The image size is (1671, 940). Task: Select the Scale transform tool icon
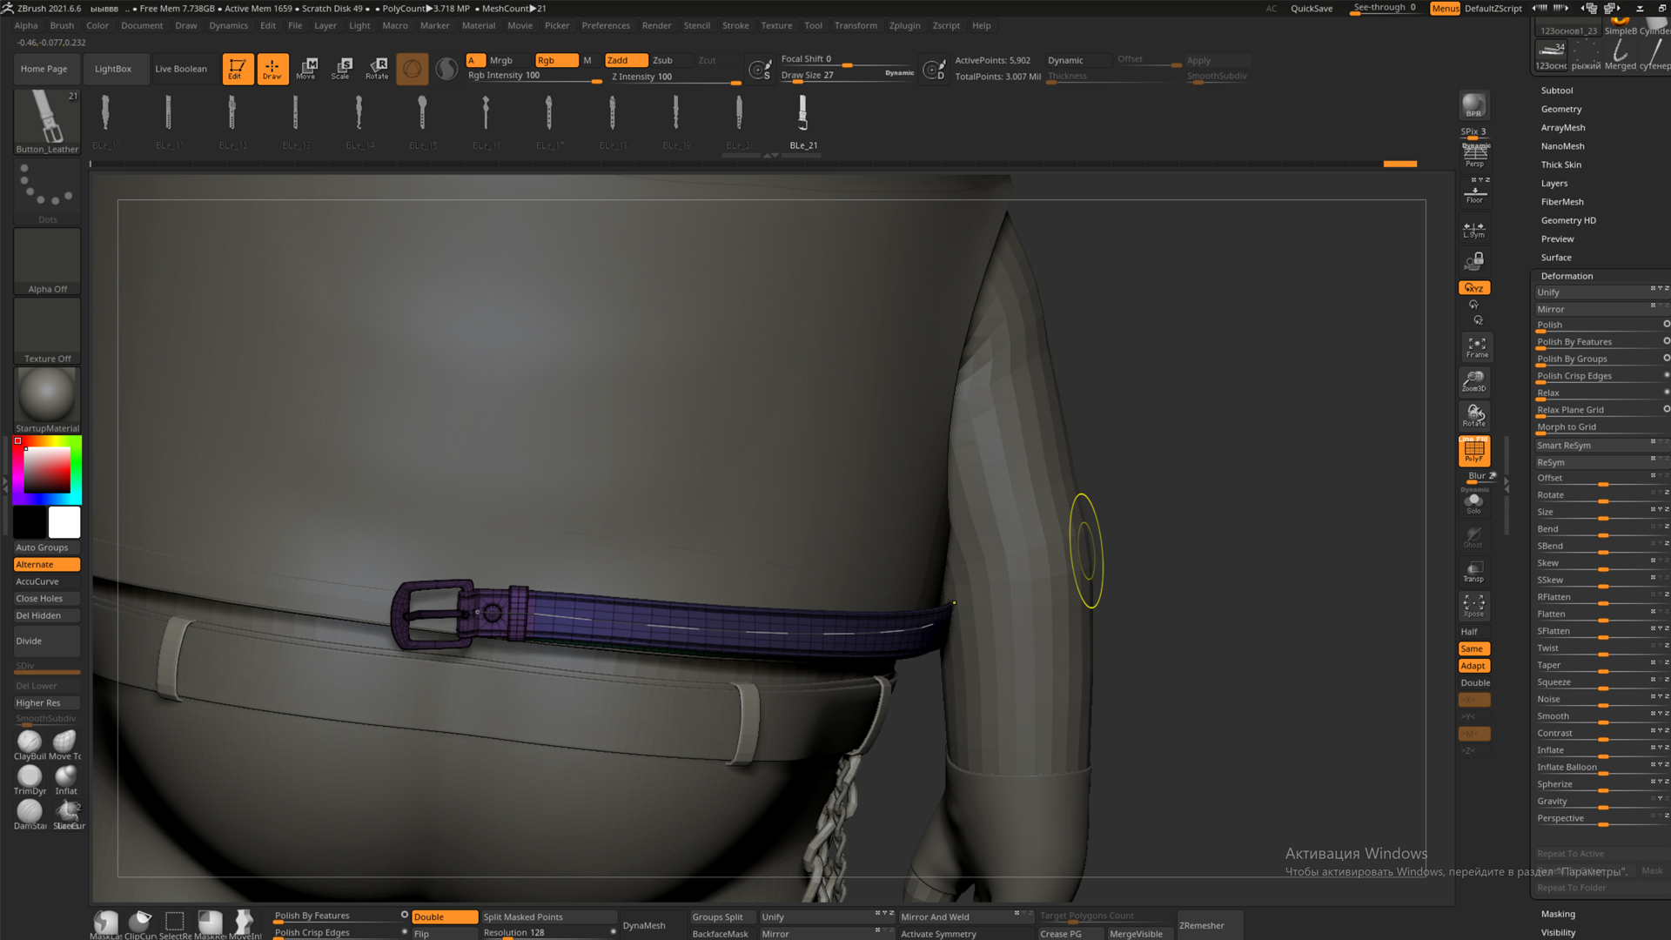click(340, 69)
